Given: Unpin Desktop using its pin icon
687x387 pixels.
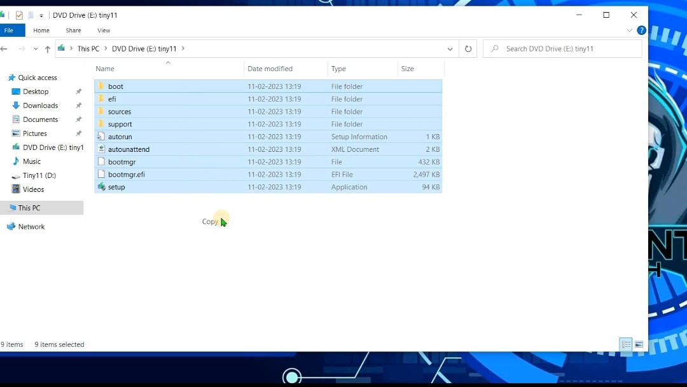Looking at the screenshot, I should point(78,92).
